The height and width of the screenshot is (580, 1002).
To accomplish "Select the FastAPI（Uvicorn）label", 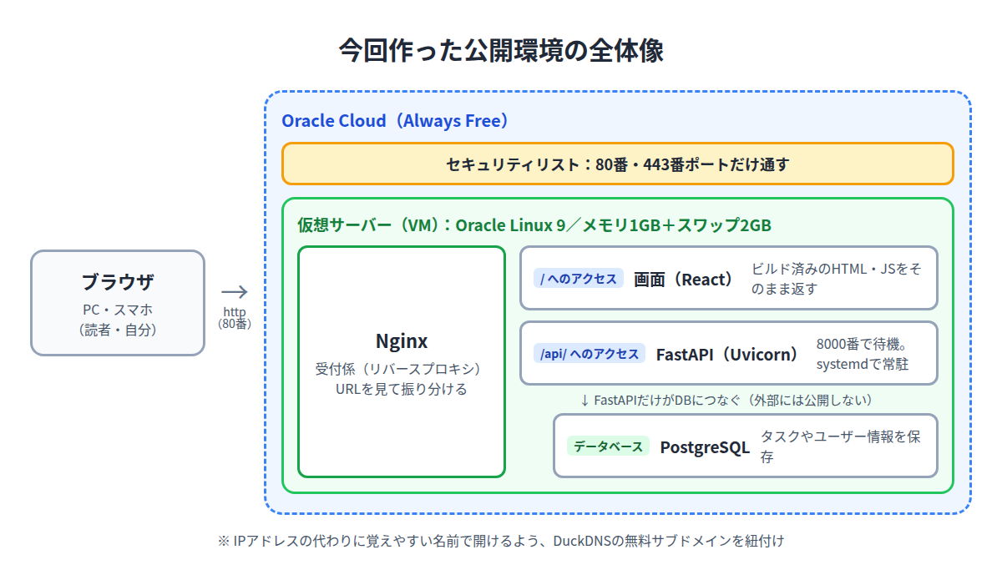I will point(728,354).
